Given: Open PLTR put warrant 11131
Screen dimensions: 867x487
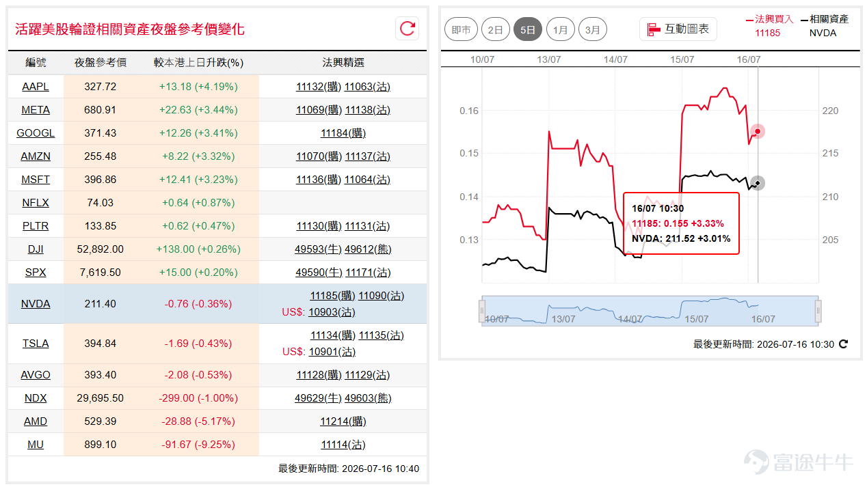Looking at the screenshot, I should (x=367, y=226).
